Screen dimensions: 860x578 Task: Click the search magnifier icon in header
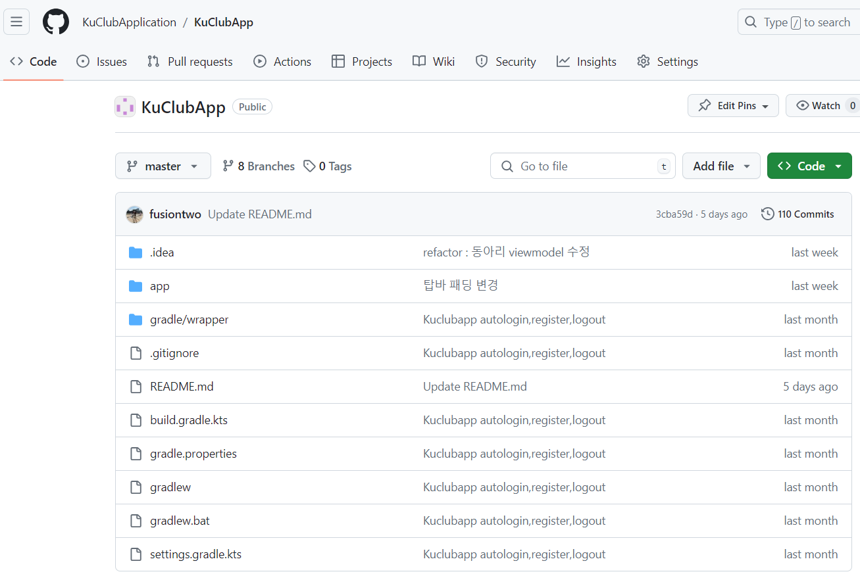tap(751, 22)
